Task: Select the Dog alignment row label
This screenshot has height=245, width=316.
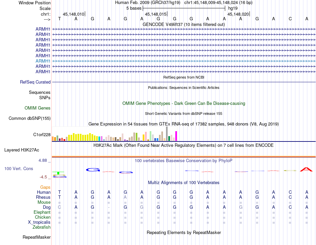Action: pyautogui.click(x=47, y=207)
